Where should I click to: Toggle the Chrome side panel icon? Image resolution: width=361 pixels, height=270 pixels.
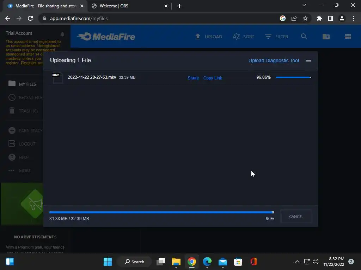click(331, 18)
